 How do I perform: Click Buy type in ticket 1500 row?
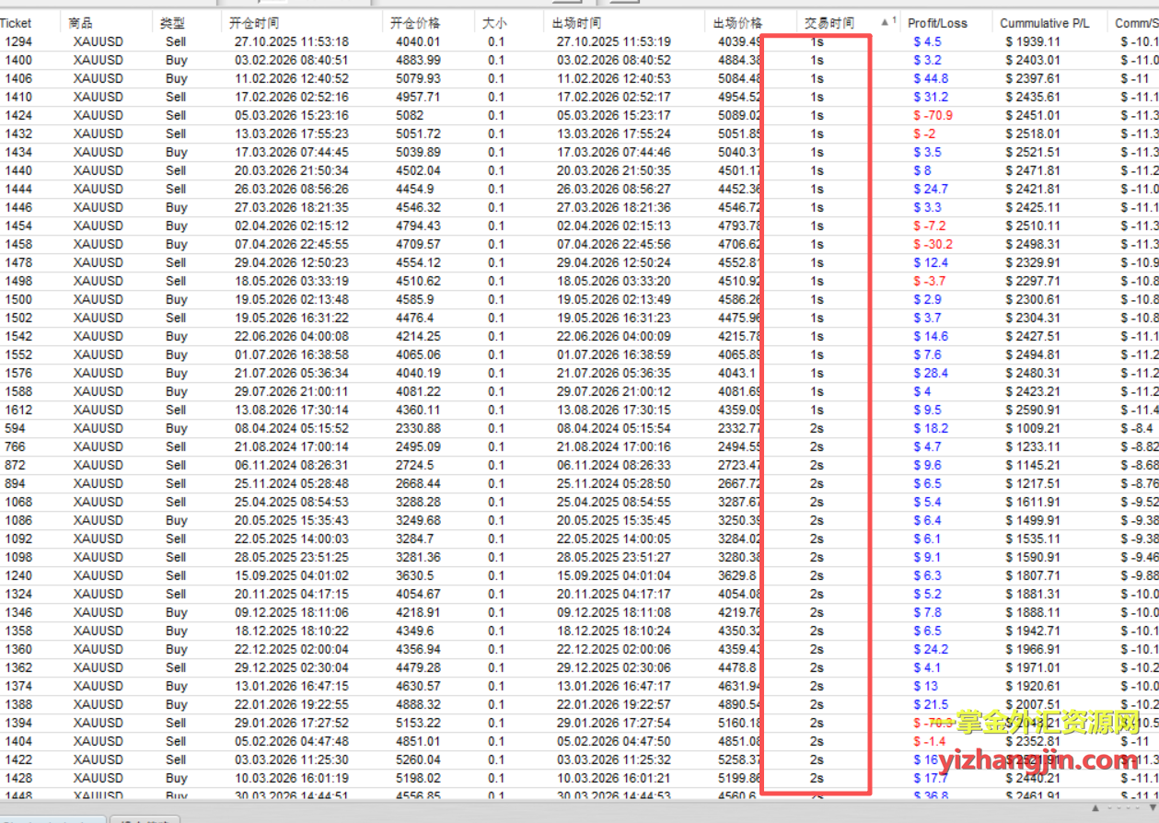(177, 299)
